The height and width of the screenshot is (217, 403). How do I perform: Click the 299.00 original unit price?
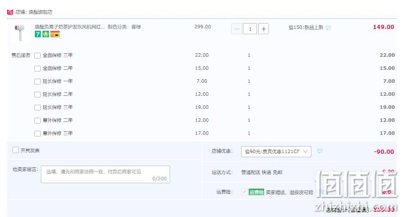(203, 27)
